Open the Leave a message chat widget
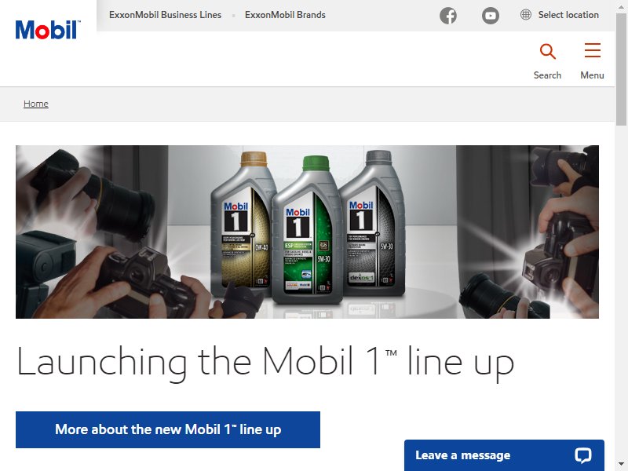The image size is (628, 471). tap(504, 455)
